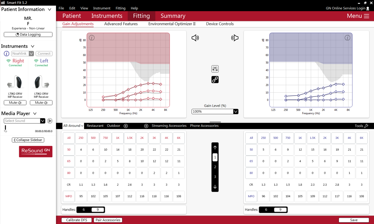Open the Tools wrench menu

pos(362,126)
